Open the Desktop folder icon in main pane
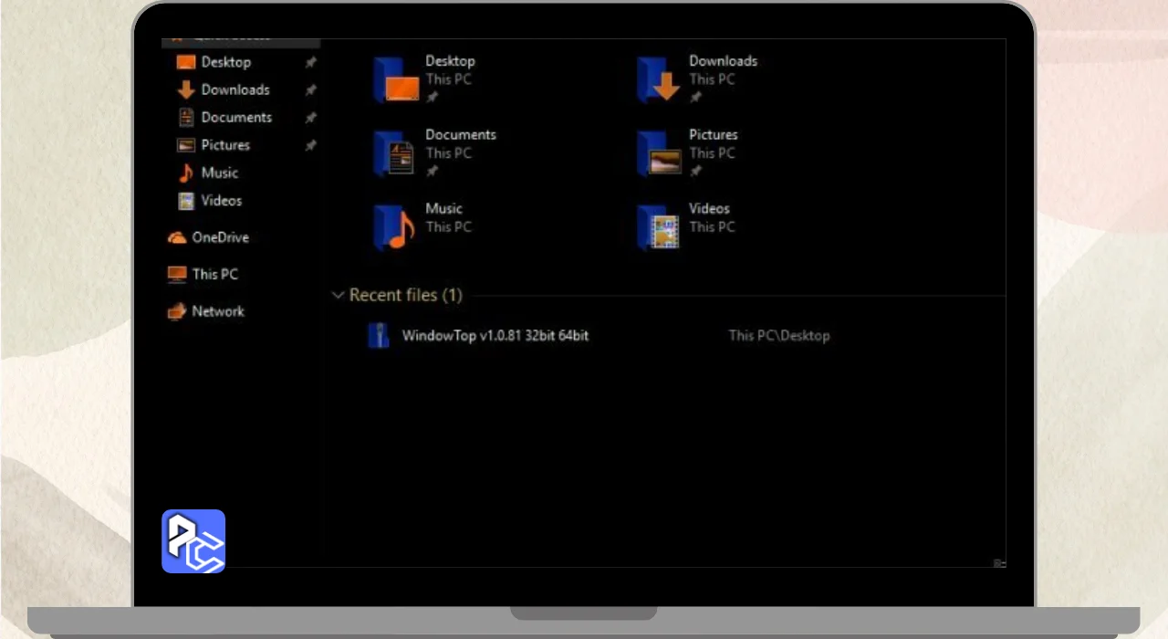 (x=396, y=79)
